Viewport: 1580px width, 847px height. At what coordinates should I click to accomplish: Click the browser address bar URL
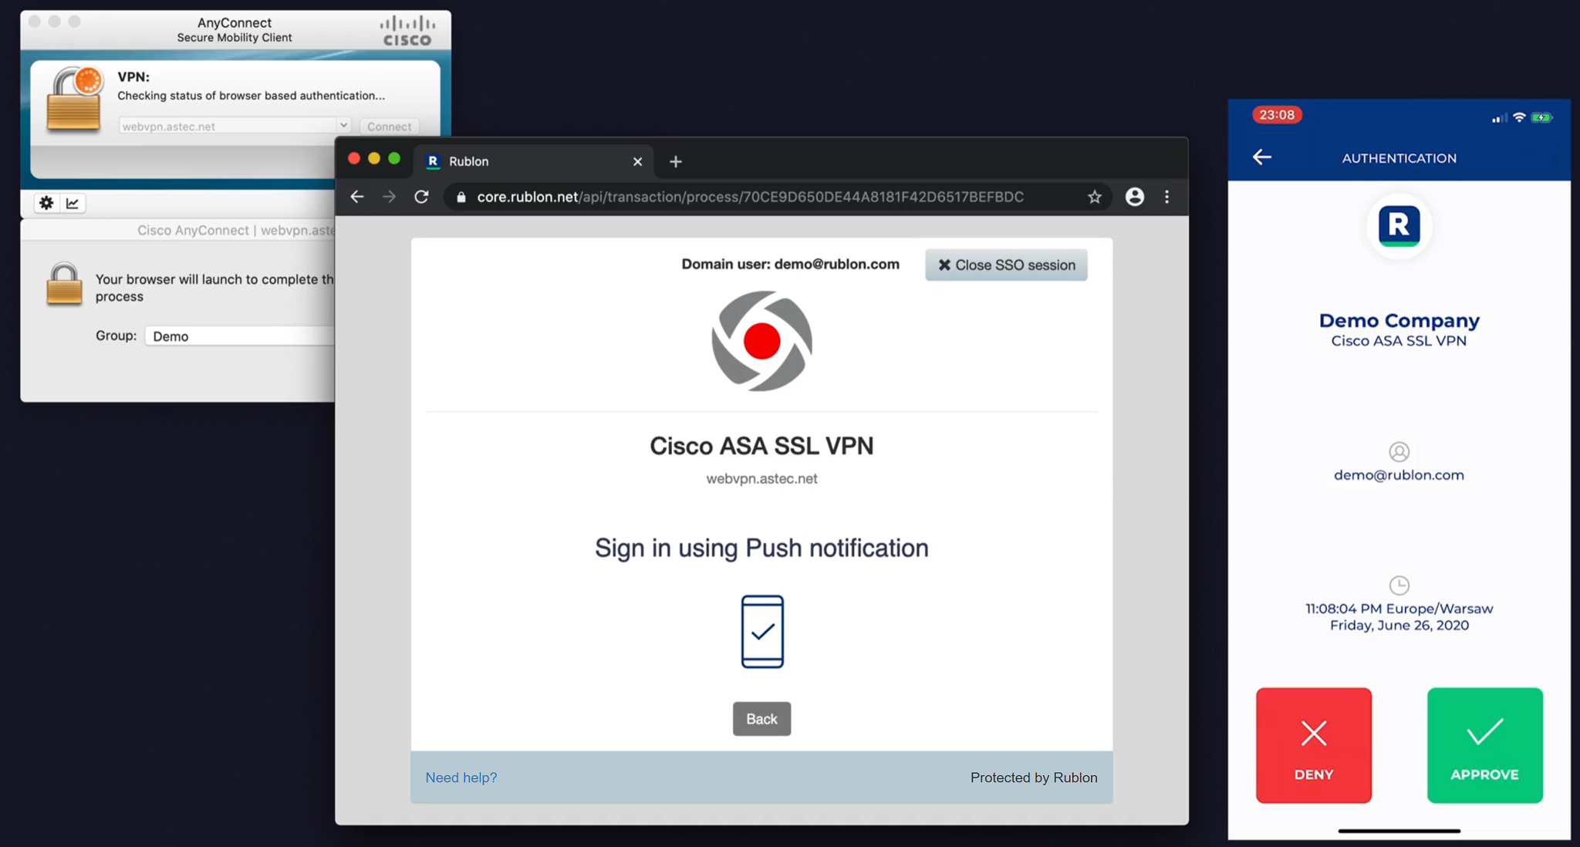(750, 197)
